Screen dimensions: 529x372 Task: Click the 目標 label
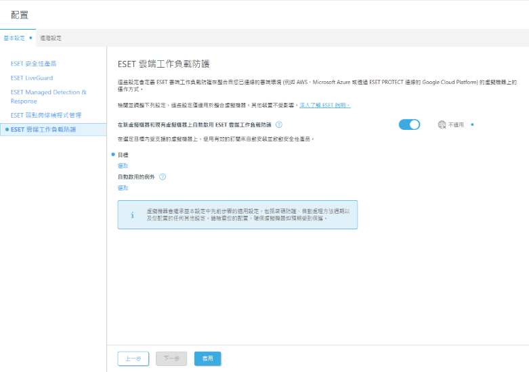tap(123, 155)
